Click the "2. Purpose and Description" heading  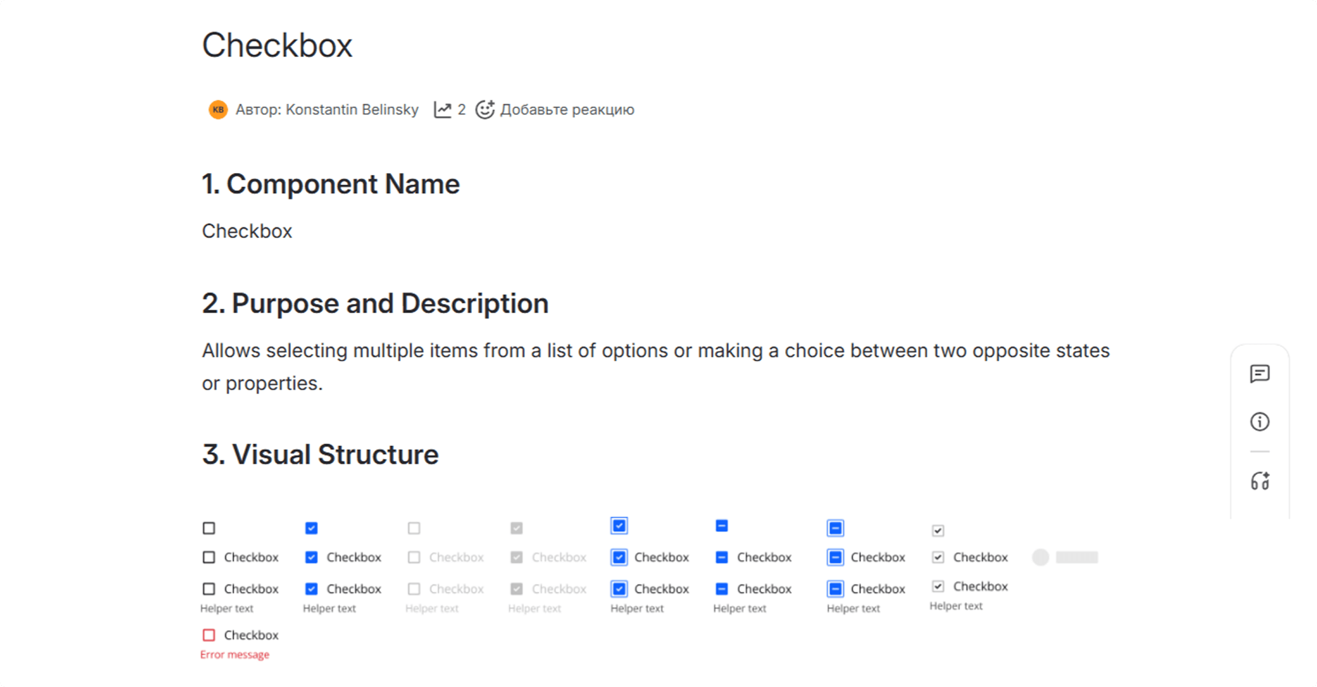point(375,303)
